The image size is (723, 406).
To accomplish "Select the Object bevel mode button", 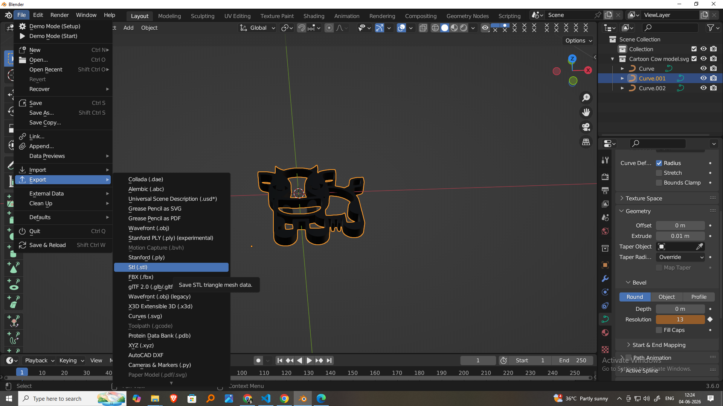I will 667,297.
